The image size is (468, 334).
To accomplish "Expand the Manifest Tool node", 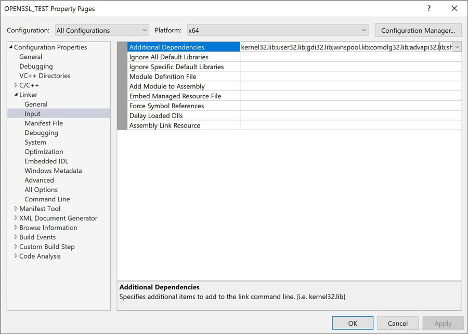I will pos(16,208).
